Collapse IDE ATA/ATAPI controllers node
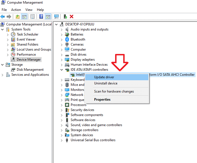This screenshot has height=163, width=197. click(x=61, y=70)
